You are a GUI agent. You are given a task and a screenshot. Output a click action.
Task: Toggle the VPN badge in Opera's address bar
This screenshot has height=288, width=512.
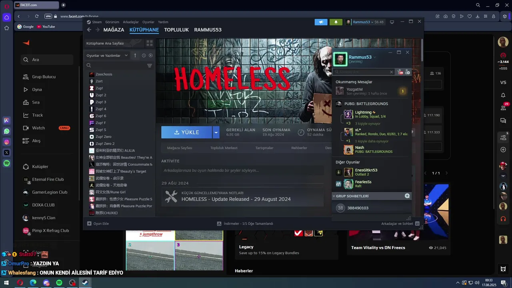48,16
